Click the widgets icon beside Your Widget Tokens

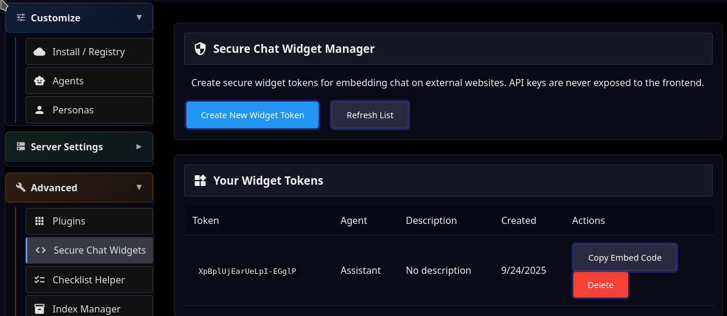200,181
